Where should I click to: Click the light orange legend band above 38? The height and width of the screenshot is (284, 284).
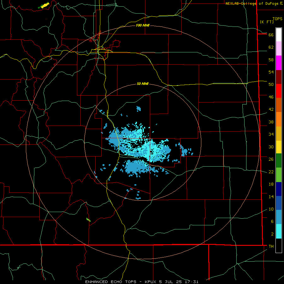pyautogui.click(x=279, y=119)
